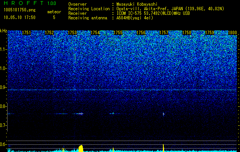Click the meteor label

tap(54, 12)
